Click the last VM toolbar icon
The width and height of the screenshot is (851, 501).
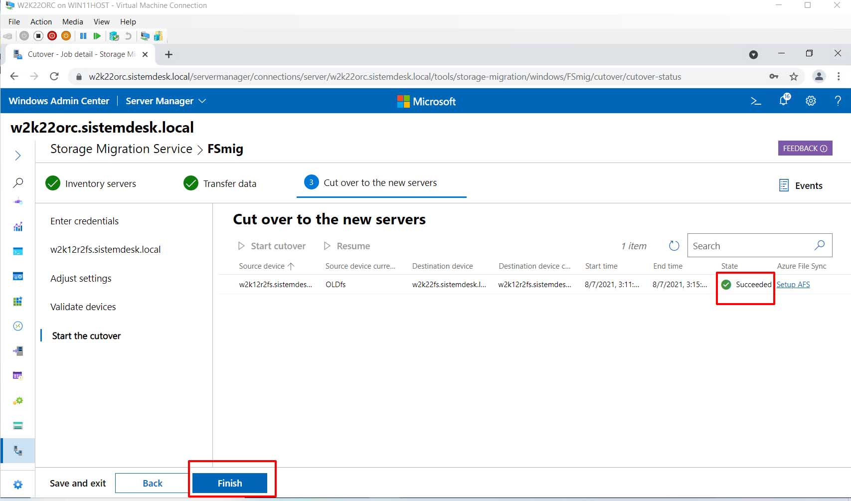coord(159,36)
